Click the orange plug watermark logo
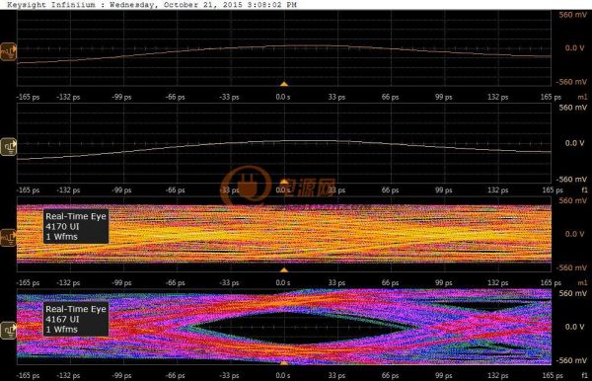The width and height of the screenshot is (592, 381). [246, 185]
